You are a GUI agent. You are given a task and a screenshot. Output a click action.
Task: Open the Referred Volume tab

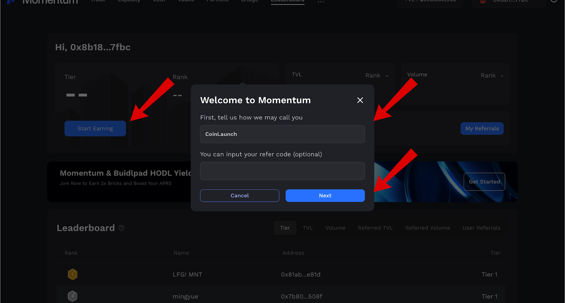tap(428, 228)
